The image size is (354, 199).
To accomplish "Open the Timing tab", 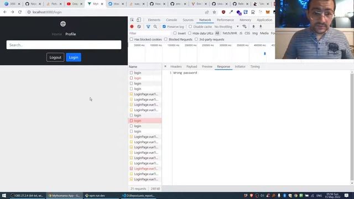I will coord(255,66).
